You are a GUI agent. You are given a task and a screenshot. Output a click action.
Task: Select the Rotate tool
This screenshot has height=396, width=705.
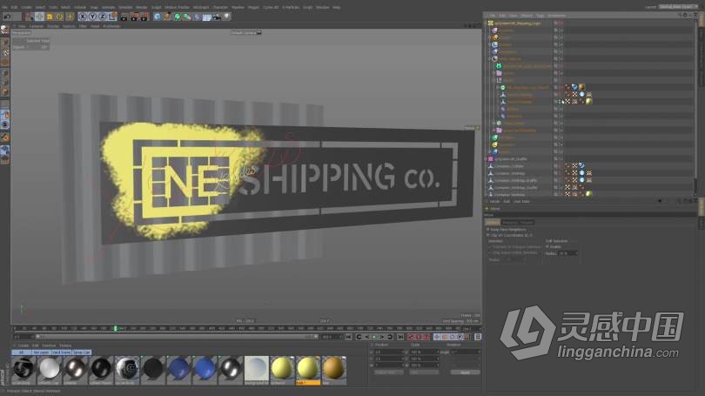click(59, 17)
